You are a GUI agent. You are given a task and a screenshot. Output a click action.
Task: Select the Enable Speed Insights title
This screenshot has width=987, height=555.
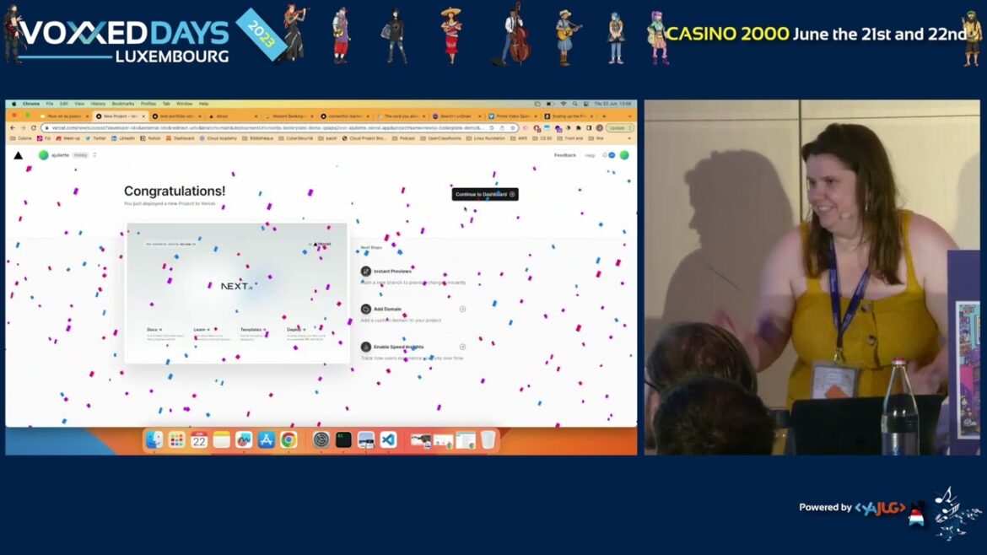(398, 347)
